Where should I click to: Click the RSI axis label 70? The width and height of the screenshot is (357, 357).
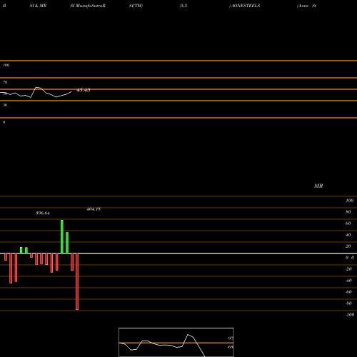pos(5,82)
